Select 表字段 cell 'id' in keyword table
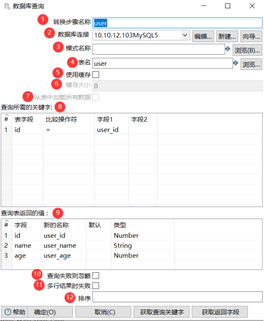This screenshot has width=264, height=321. coord(28,130)
